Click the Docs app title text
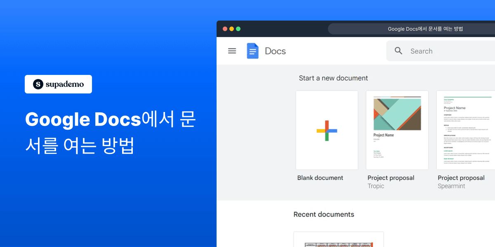The image size is (495, 247). point(275,51)
